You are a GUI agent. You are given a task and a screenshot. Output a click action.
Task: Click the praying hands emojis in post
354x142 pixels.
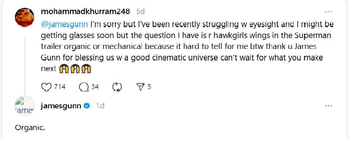point(75,69)
